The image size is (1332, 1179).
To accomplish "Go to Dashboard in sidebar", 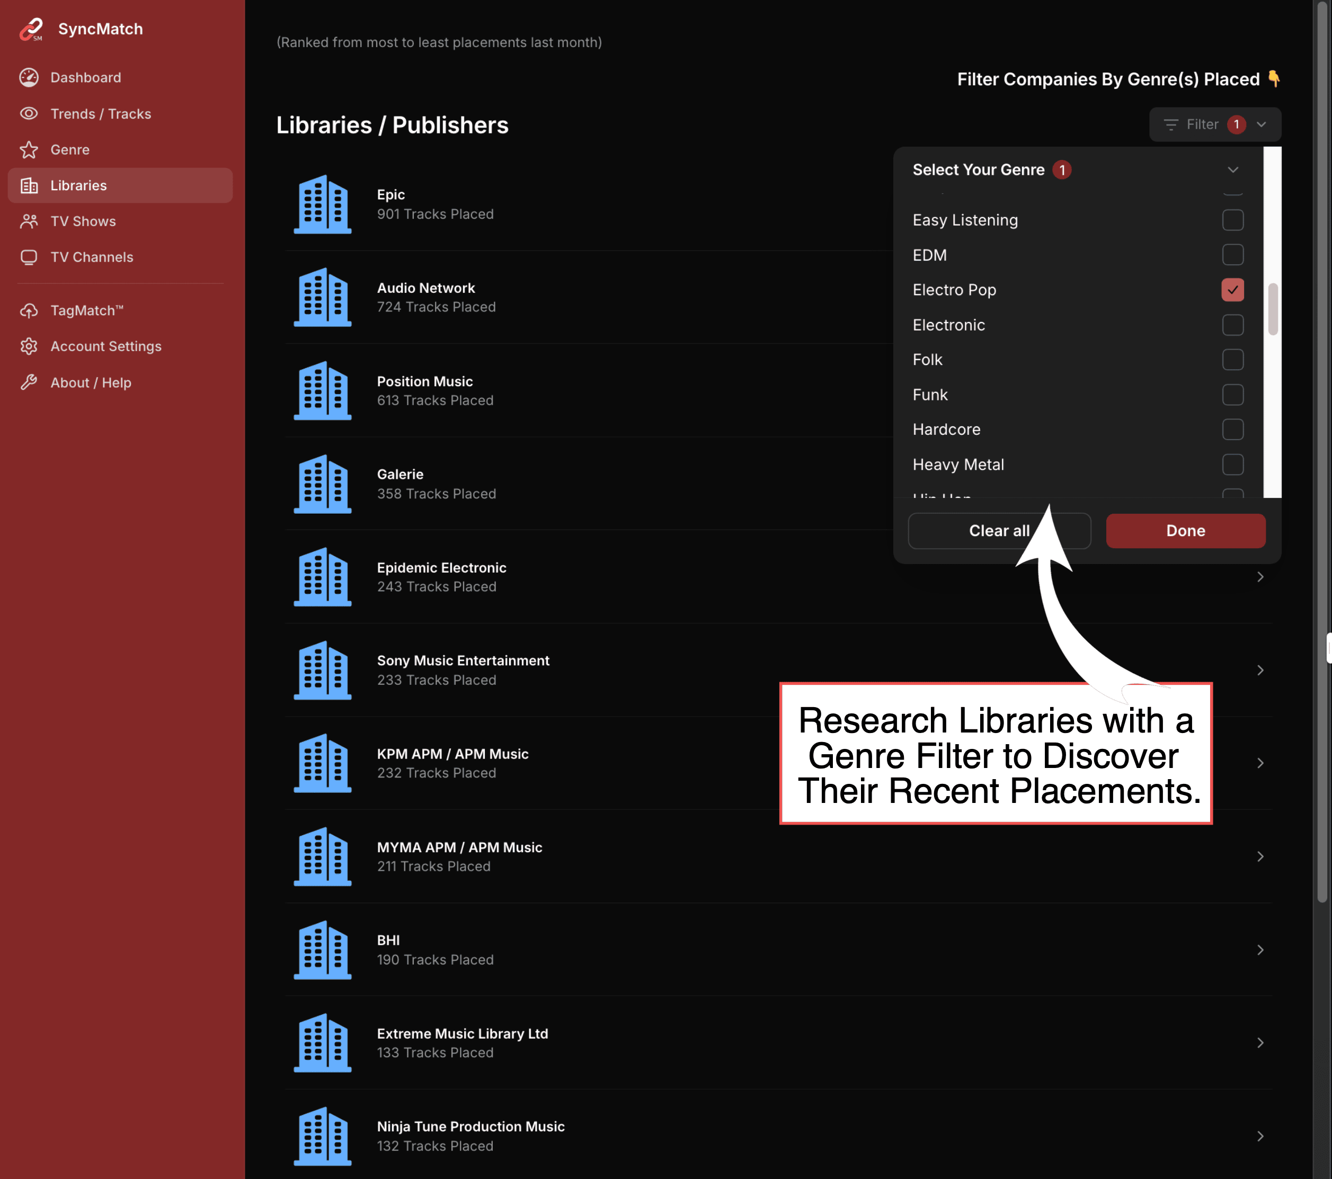I will coord(120,77).
